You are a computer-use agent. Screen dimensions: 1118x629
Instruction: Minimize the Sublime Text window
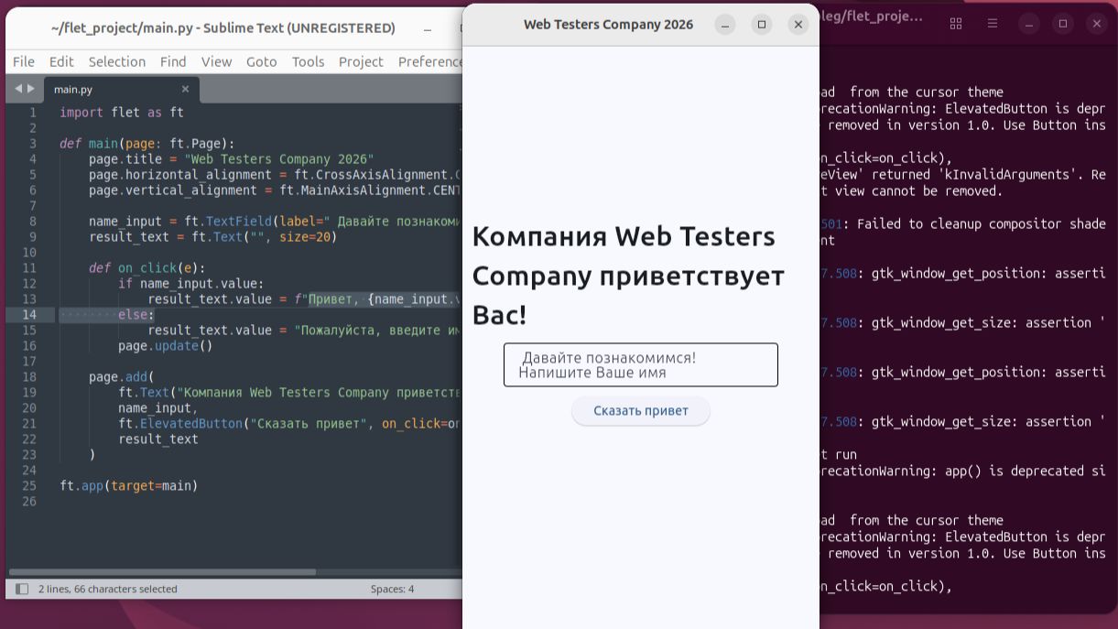[x=428, y=28]
